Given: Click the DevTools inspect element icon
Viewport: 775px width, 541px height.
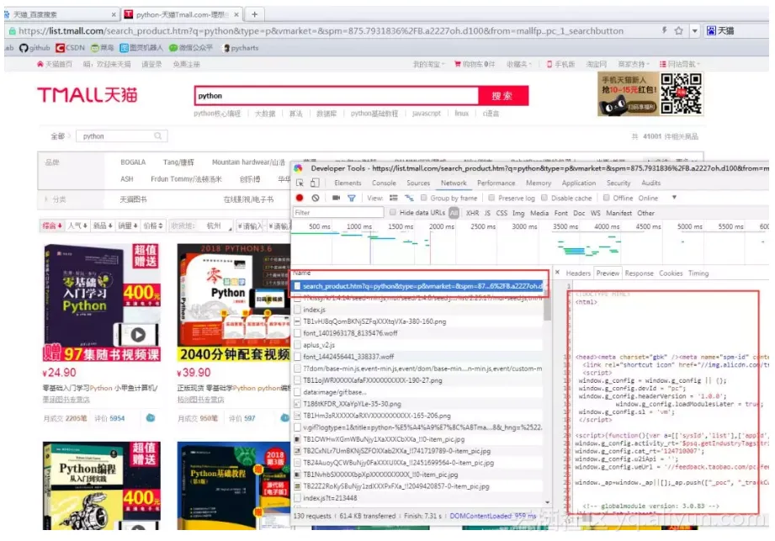Looking at the screenshot, I should pyautogui.click(x=300, y=183).
